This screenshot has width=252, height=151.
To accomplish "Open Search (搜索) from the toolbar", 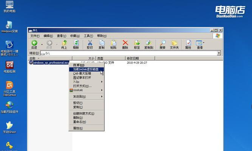I will coord(162,43).
